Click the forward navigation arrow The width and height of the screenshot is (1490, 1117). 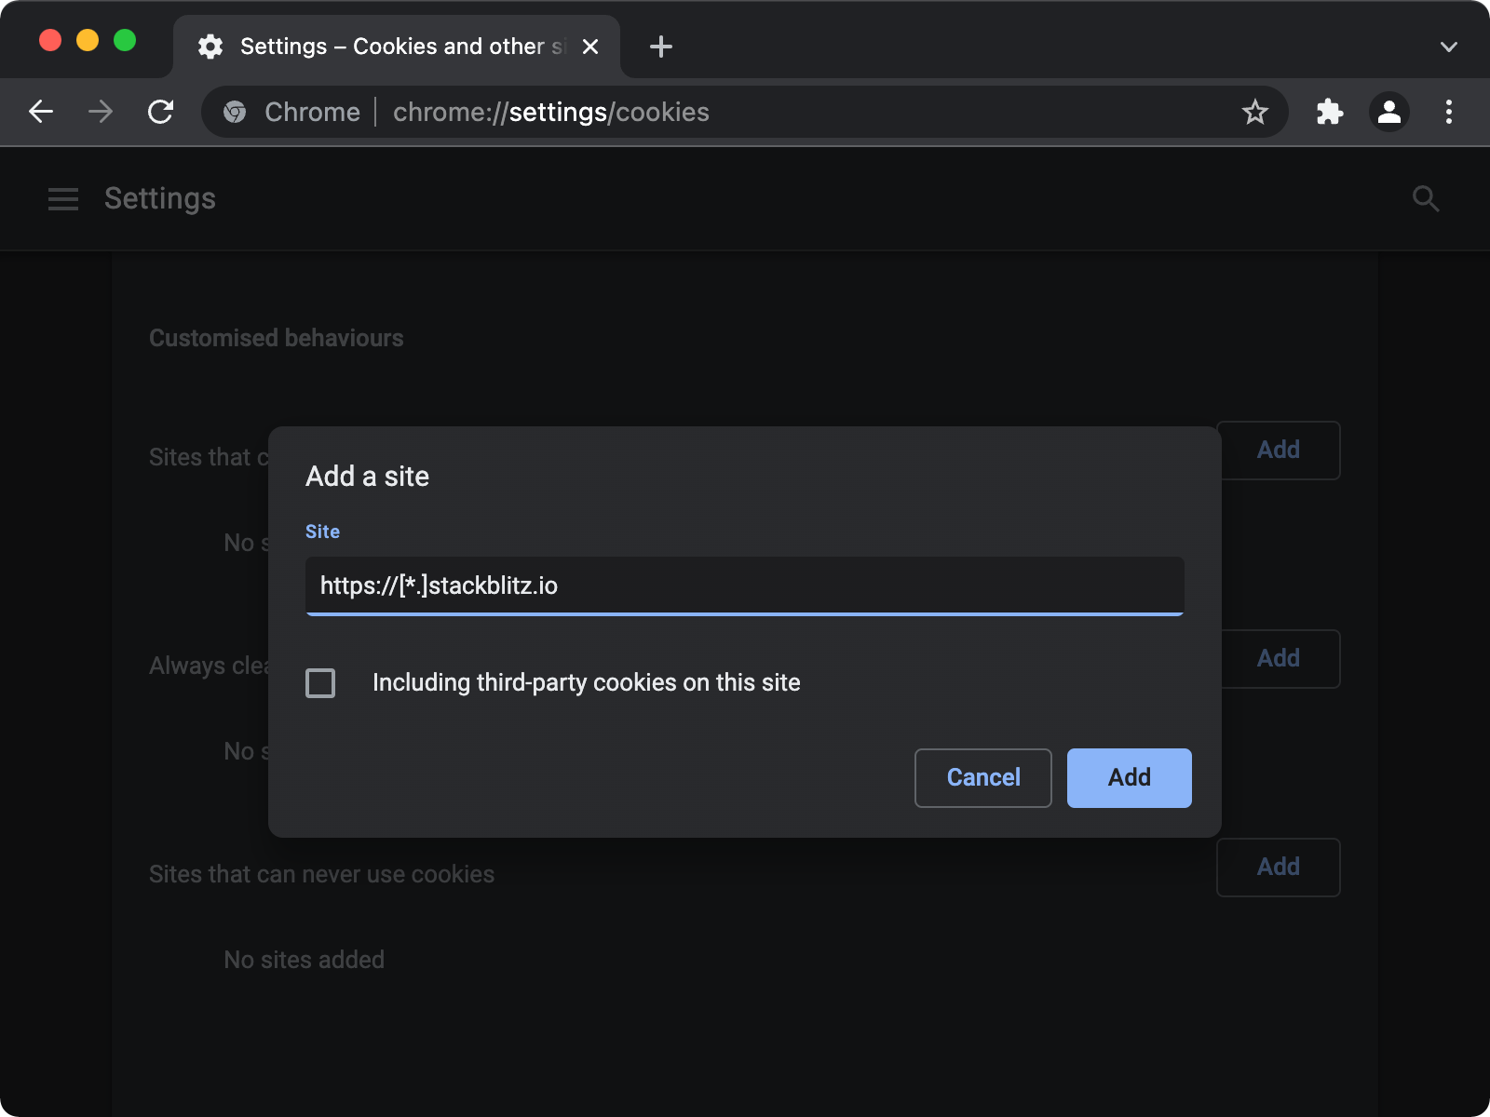(x=101, y=112)
